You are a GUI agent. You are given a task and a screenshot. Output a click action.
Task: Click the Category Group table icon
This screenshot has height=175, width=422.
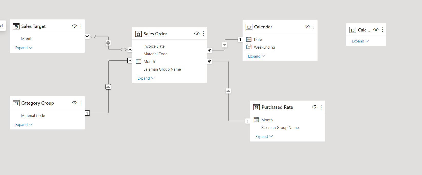click(16, 103)
